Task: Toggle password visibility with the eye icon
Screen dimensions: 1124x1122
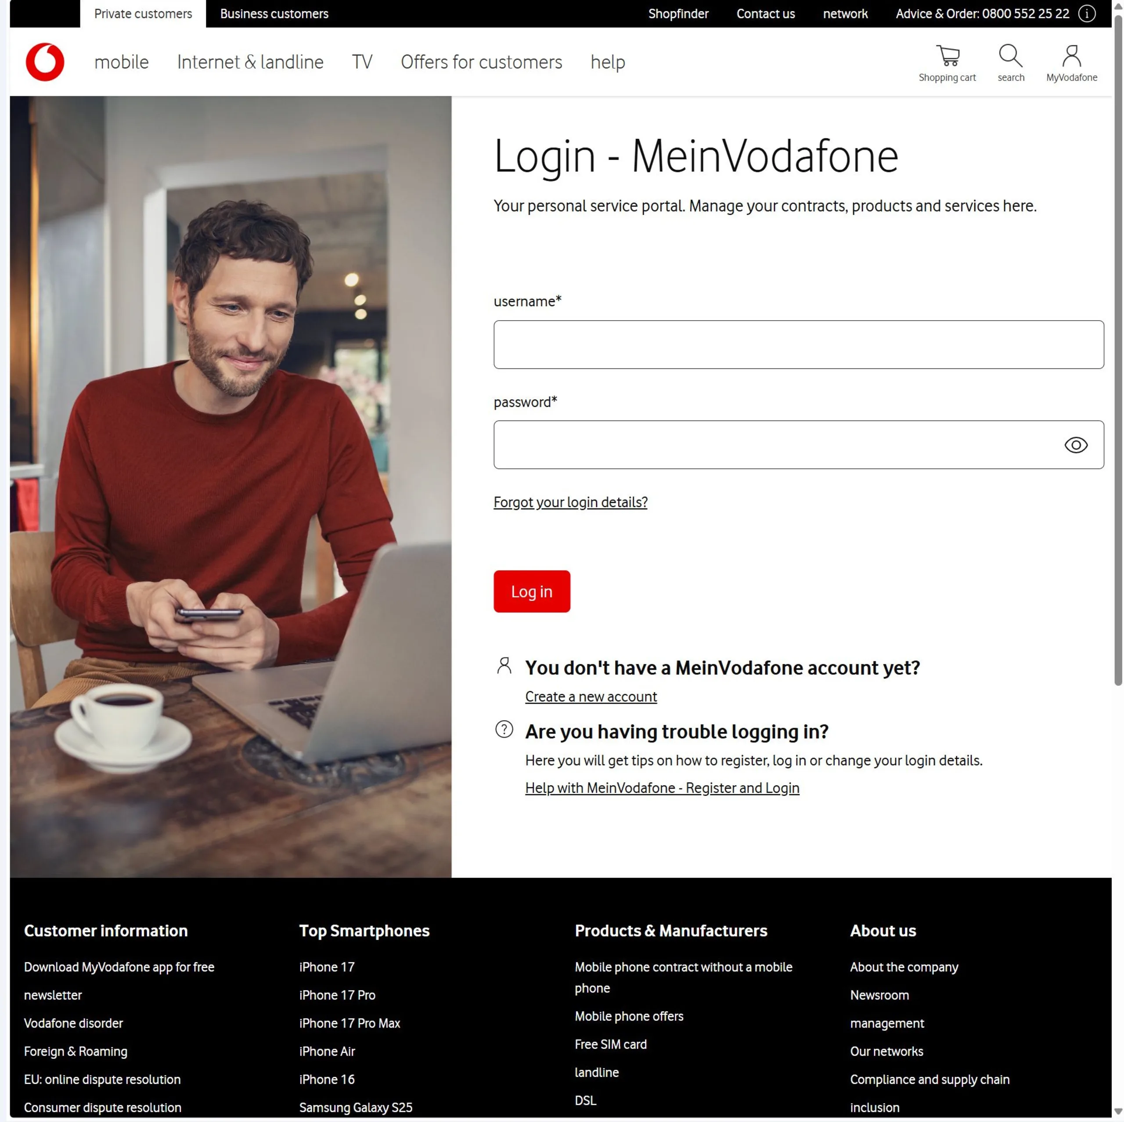Action: tap(1076, 444)
